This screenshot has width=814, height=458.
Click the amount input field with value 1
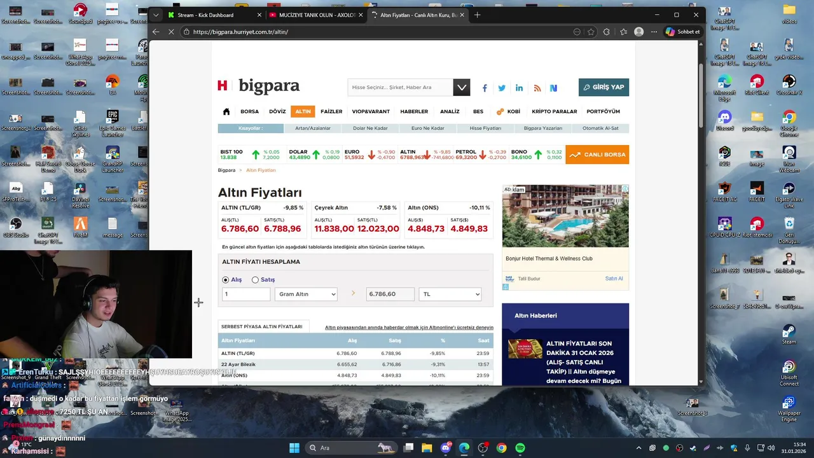point(246,294)
